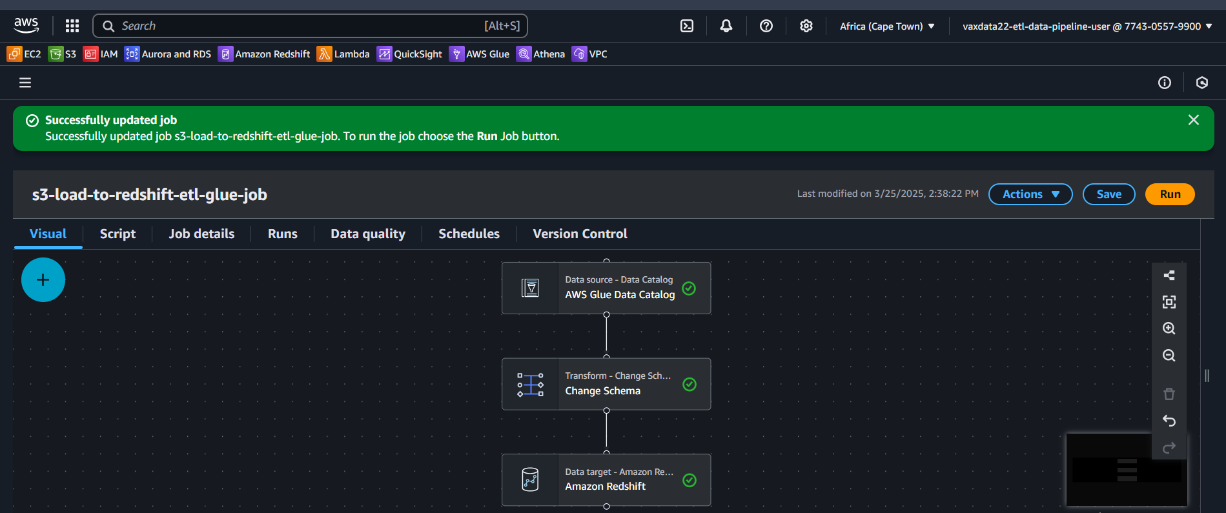Undo last canvas action

[x=1169, y=421]
